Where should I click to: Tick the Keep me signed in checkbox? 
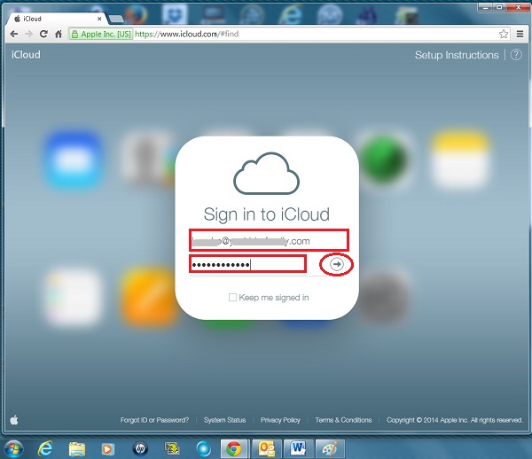point(232,298)
